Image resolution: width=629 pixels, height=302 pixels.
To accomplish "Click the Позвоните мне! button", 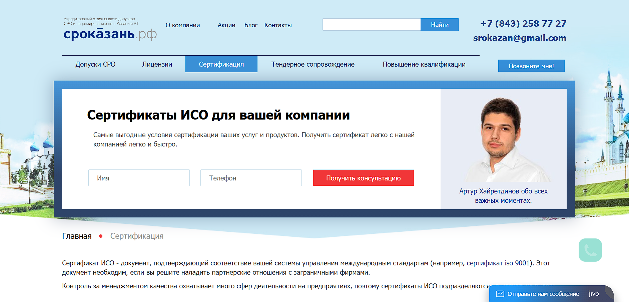I will [x=531, y=66].
